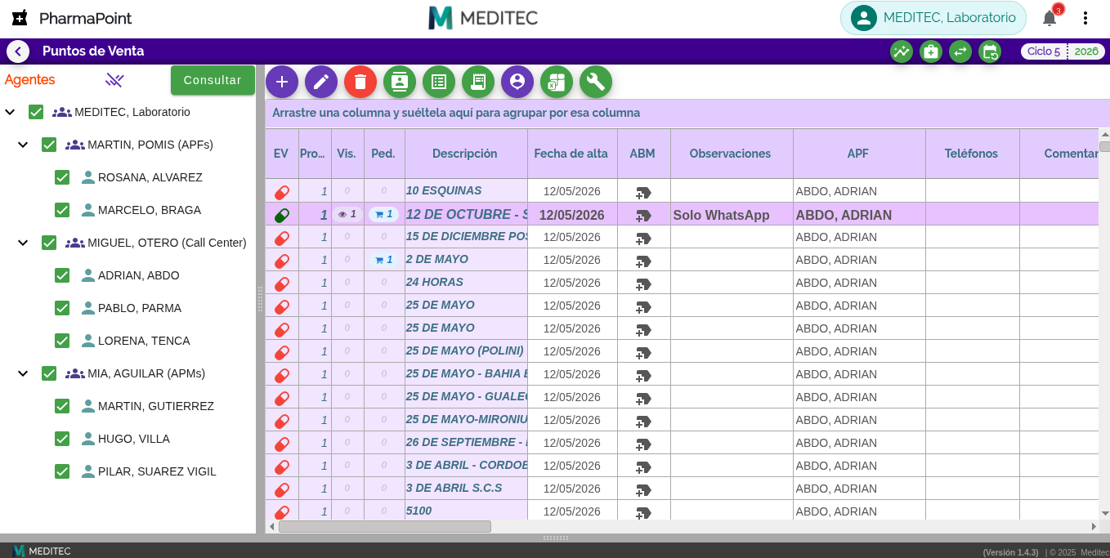Screen dimensions: 1110x558
Task: Click the green medical kit icon
Action: pos(931,51)
